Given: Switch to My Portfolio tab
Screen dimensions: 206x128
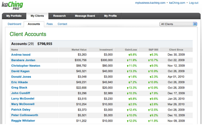Looking at the screenshot, I should (x=14, y=16).
